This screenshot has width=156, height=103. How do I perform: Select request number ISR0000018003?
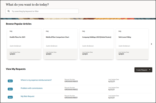[71, 81]
